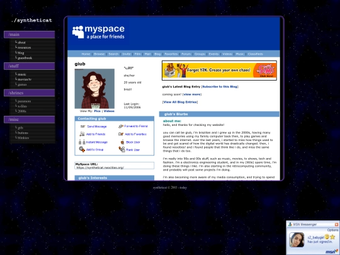Open the buttons page in sidebar
This screenshot has height=255, width=340.
pos(23,133)
